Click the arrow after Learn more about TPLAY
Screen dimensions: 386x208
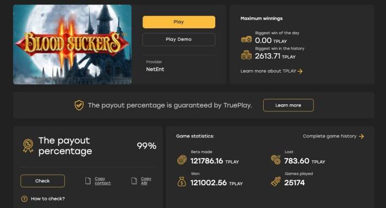coord(300,71)
